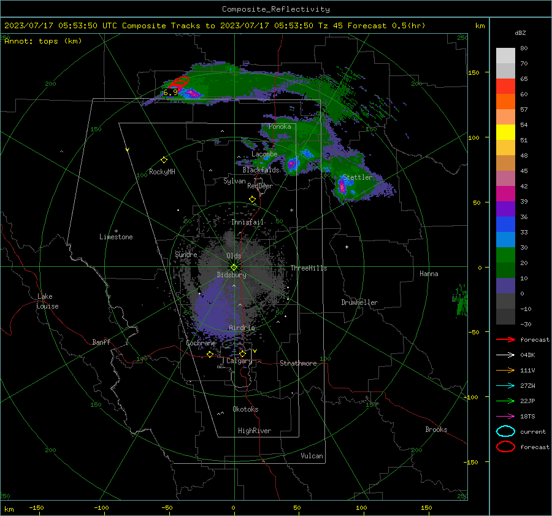Click the cyan 27ZW arrow in legend

click(505, 386)
